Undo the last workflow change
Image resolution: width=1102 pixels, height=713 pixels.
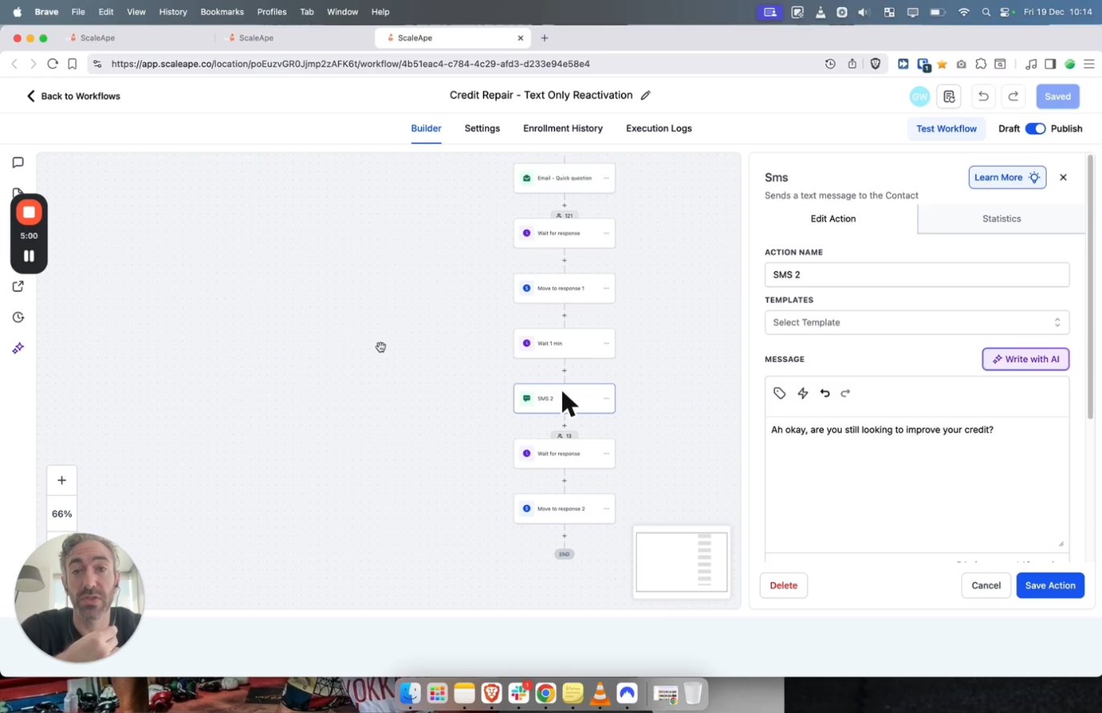tap(983, 96)
